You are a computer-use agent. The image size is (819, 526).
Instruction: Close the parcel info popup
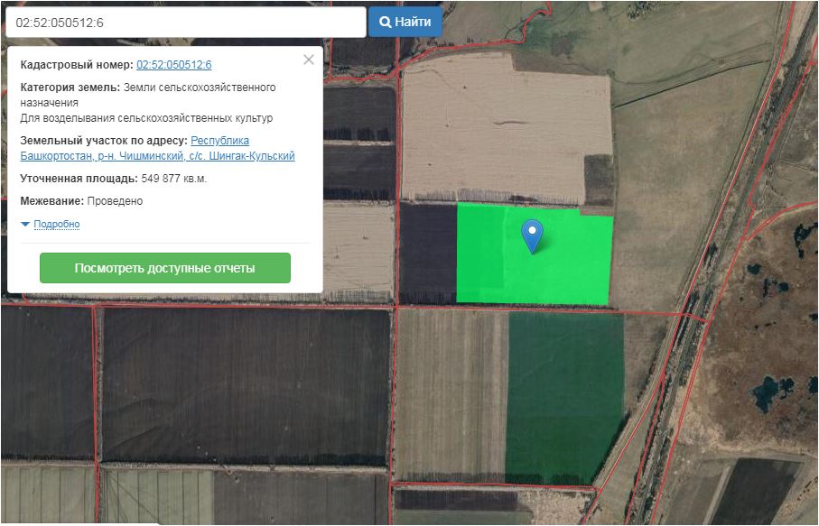click(x=309, y=60)
